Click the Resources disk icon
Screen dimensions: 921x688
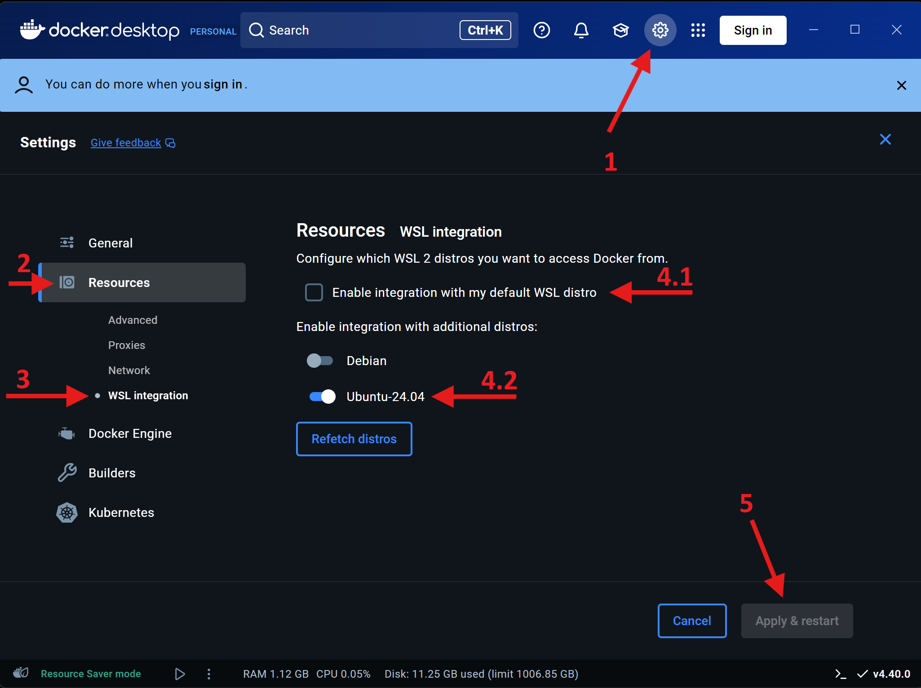pyautogui.click(x=67, y=282)
